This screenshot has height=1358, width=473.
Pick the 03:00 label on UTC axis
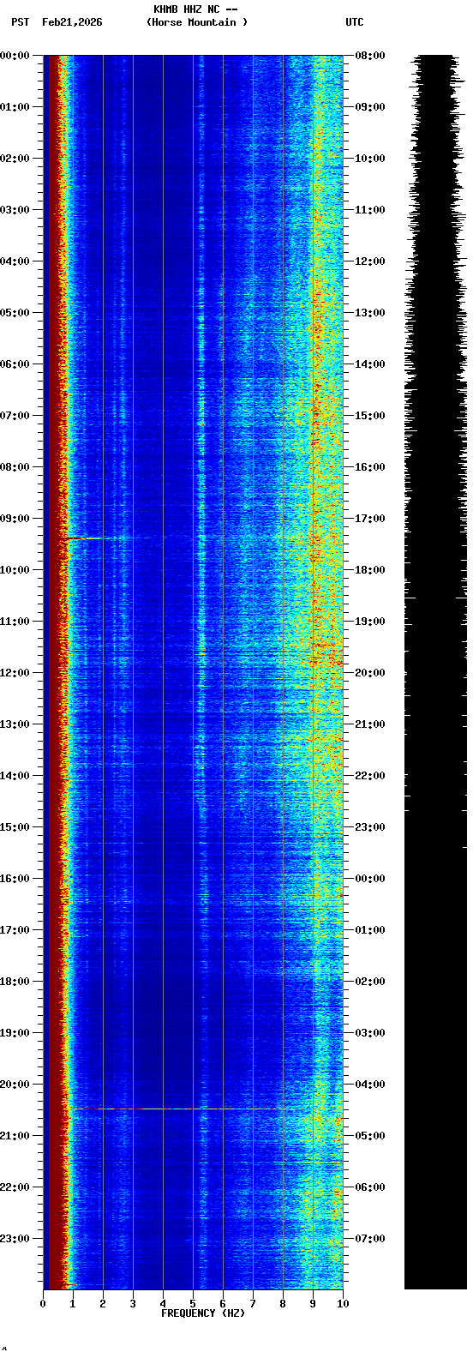pos(370,1033)
